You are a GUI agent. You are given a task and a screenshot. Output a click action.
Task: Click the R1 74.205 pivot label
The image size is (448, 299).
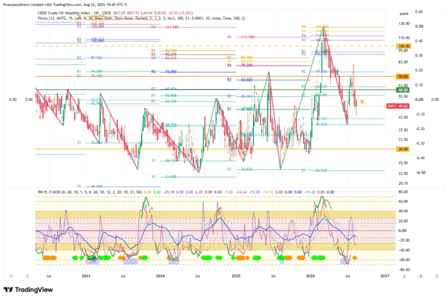[89, 71]
